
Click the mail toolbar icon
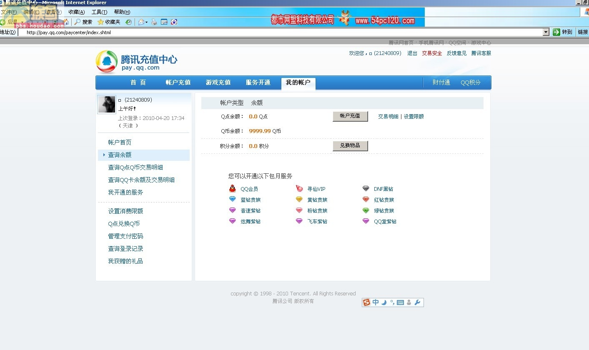pyautogui.click(x=141, y=22)
